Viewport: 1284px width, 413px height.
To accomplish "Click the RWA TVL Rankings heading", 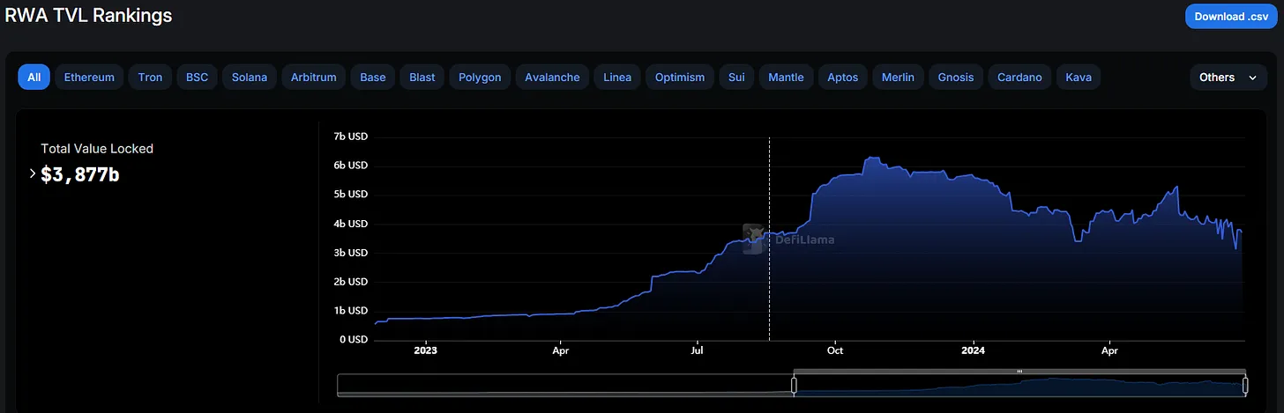I will pyautogui.click(x=89, y=15).
